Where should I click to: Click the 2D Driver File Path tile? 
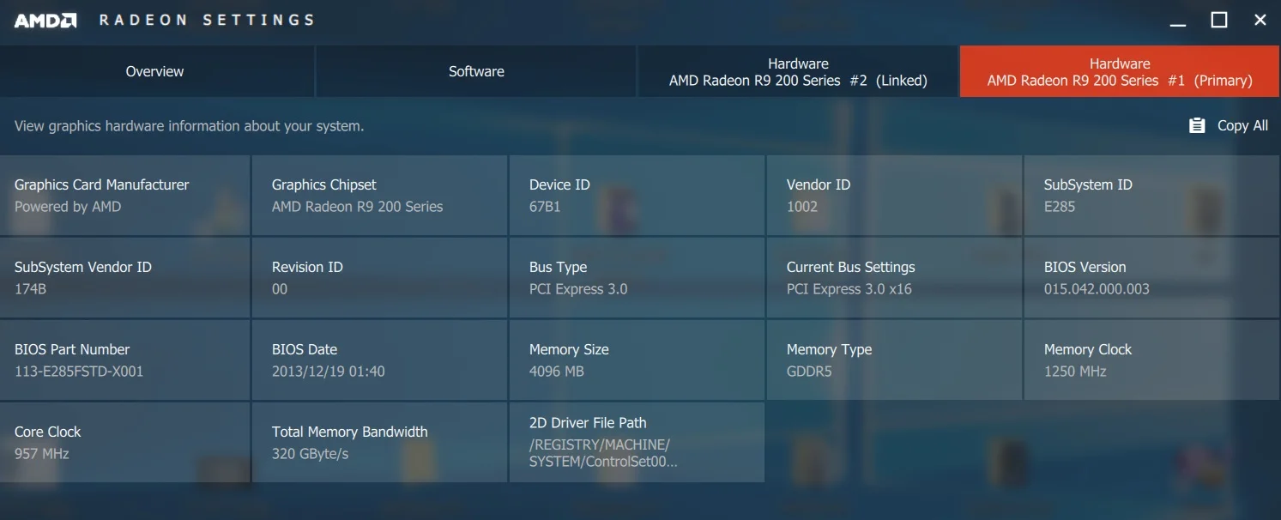(x=637, y=442)
